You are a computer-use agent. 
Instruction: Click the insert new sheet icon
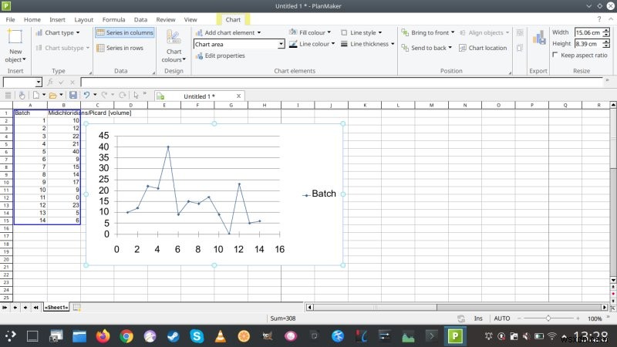click(x=77, y=307)
